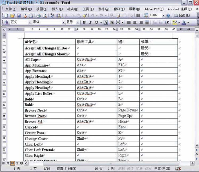This screenshot has width=199, height=172.
Task: Open the 帮助(H) menu
Action: click(135, 9)
